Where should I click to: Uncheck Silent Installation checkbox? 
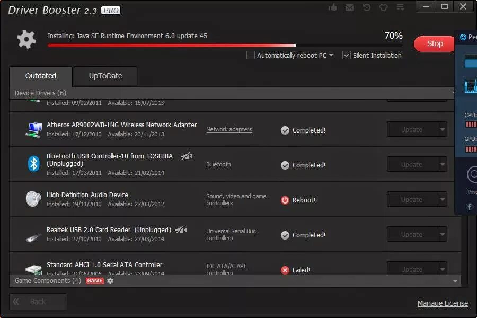pyautogui.click(x=347, y=55)
